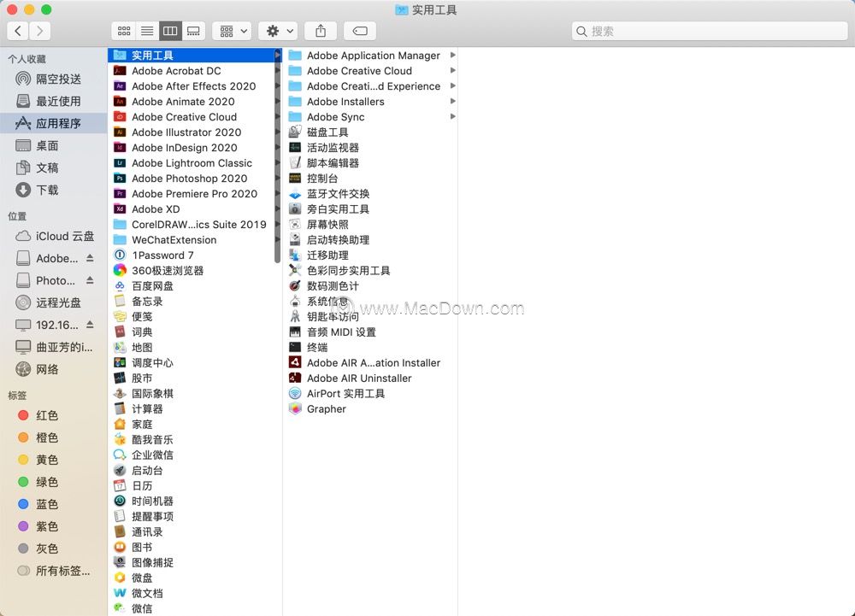This screenshot has width=855, height=616.
Task: Select 远程光盘 in the sidebar
Action: tap(53, 302)
